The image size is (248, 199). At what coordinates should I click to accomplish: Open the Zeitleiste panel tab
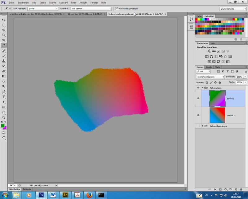click(x=27, y=189)
